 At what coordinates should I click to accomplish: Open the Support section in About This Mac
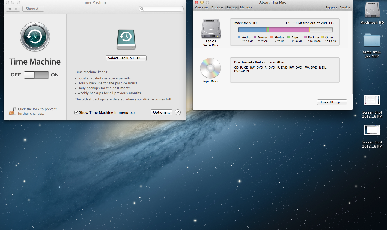[x=331, y=7]
